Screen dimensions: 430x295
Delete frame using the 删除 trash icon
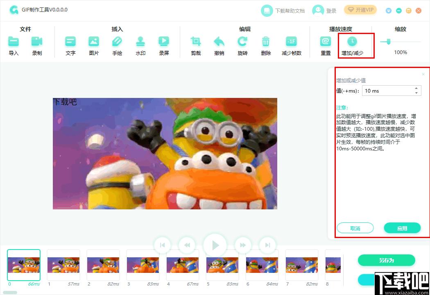tap(266, 42)
